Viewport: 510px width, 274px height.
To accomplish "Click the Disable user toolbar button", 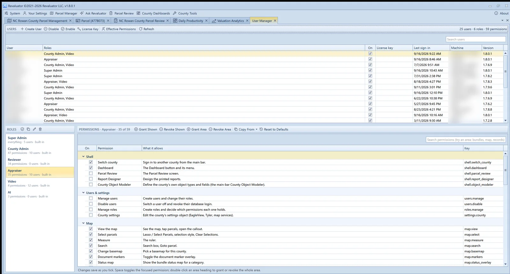I will tap(51, 29).
